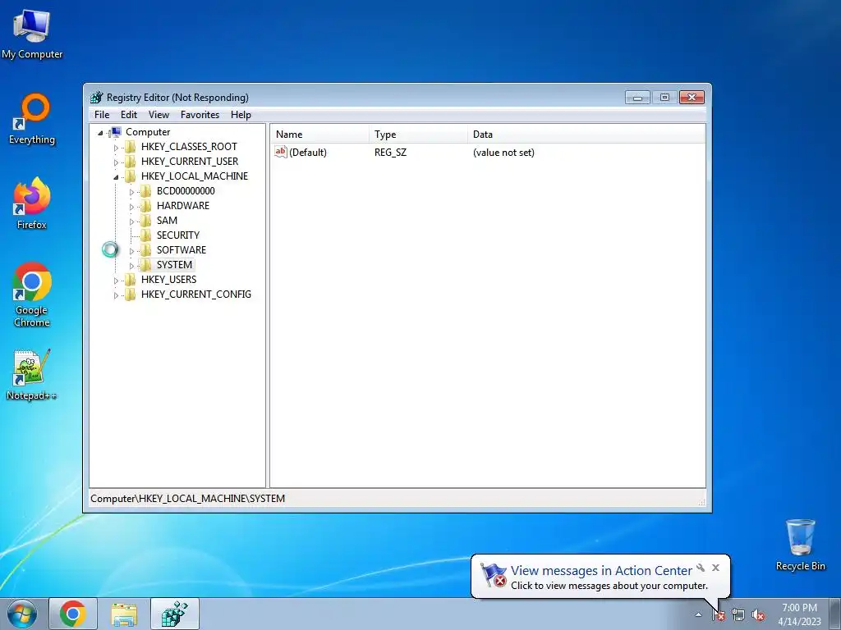Select the SOFTWARE key label
This screenshot has width=841, height=630.
[x=182, y=250]
